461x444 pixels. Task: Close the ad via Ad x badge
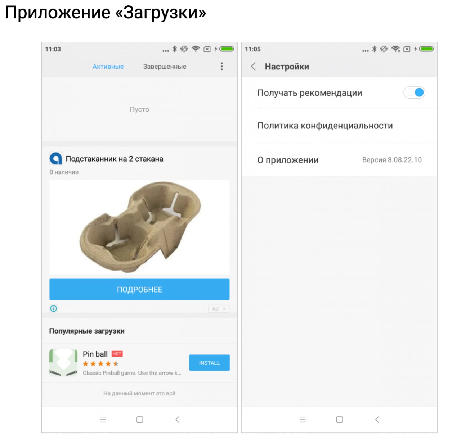[x=219, y=309]
